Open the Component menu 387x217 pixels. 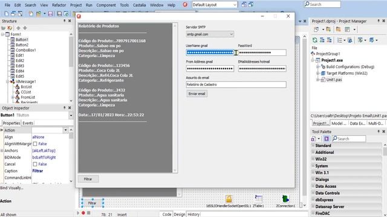[x=106, y=5]
